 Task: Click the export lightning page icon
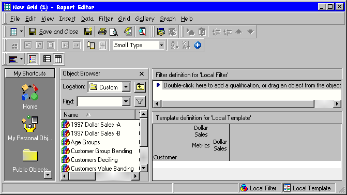(x=128, y=32)
